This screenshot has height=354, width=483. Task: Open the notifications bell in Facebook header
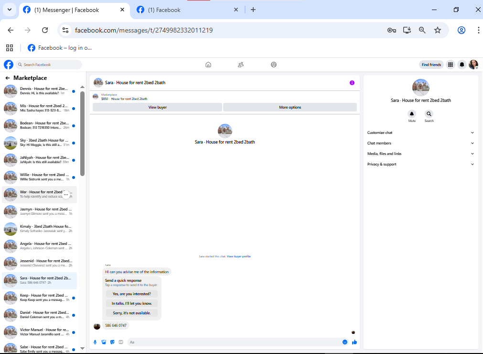pyautogui.click(x=462, y=65)
